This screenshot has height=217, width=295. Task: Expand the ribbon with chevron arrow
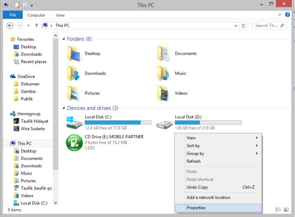[x=280, y=15]
